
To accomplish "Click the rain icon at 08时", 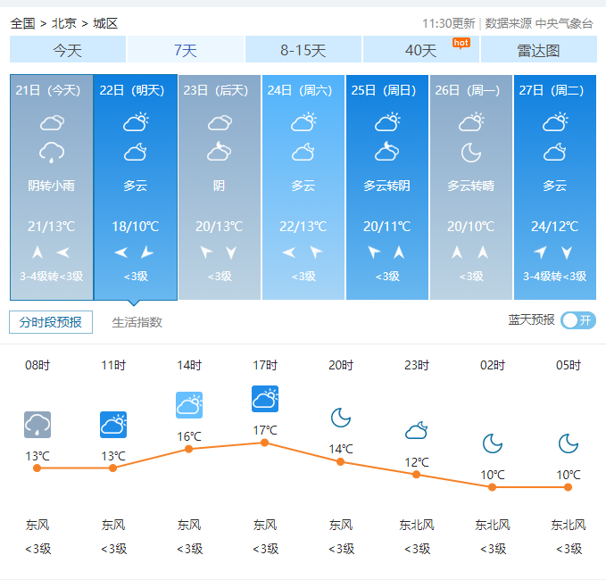I will click(x=37, y=425).
